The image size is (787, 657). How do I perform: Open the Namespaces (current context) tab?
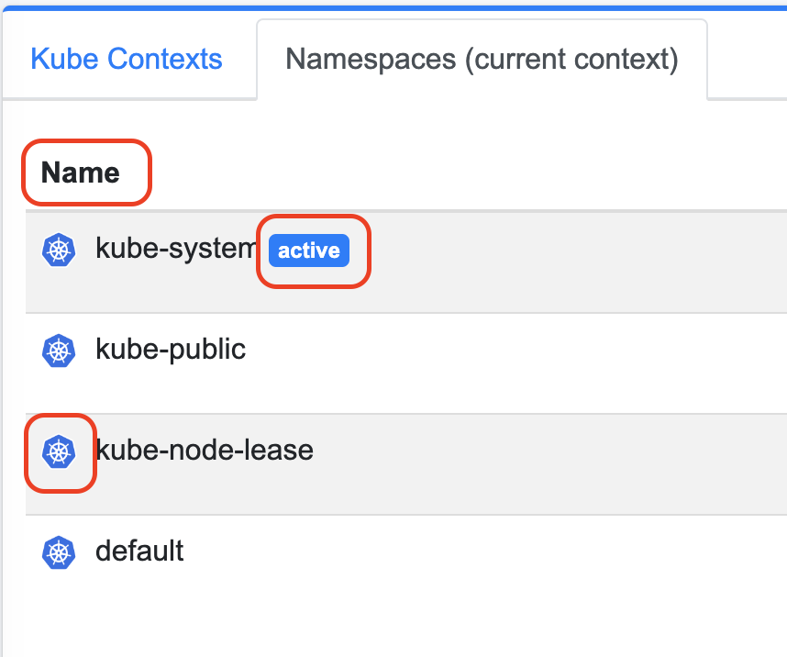click(482, 60)
